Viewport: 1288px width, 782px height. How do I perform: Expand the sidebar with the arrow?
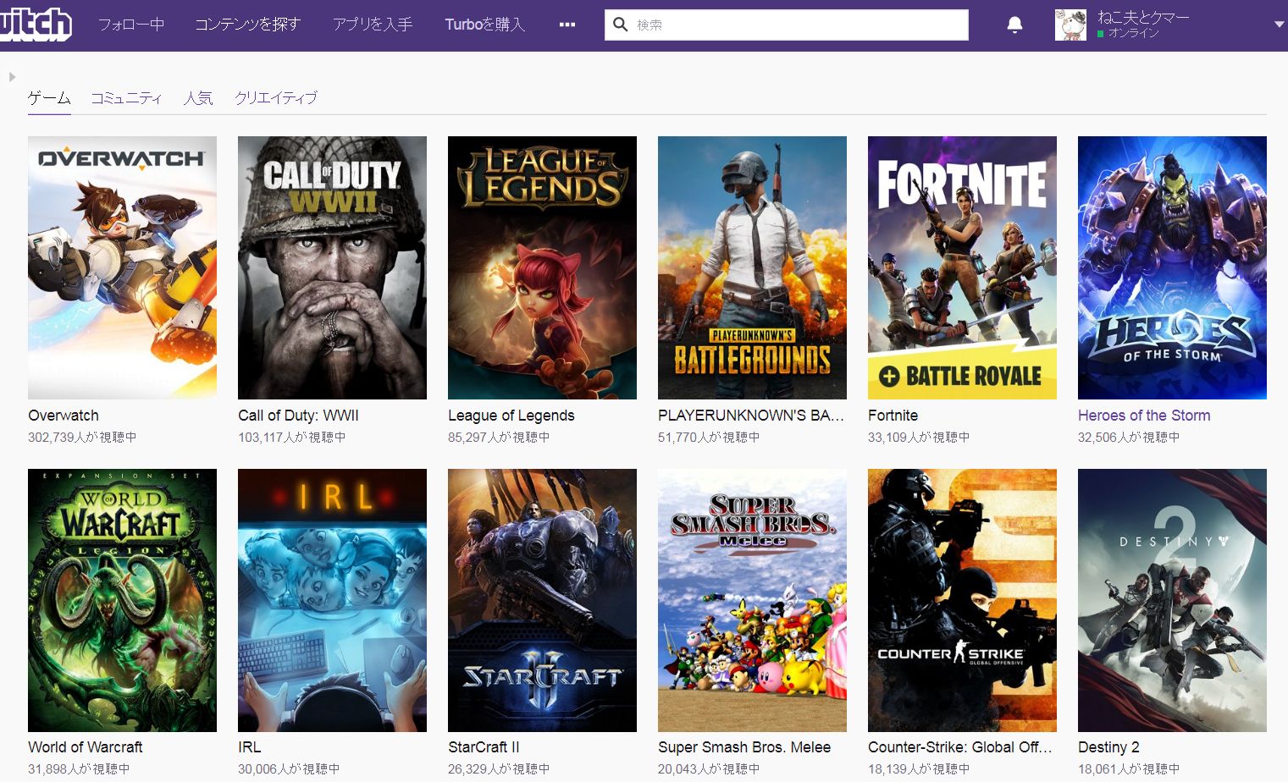[x=12, y=77]
